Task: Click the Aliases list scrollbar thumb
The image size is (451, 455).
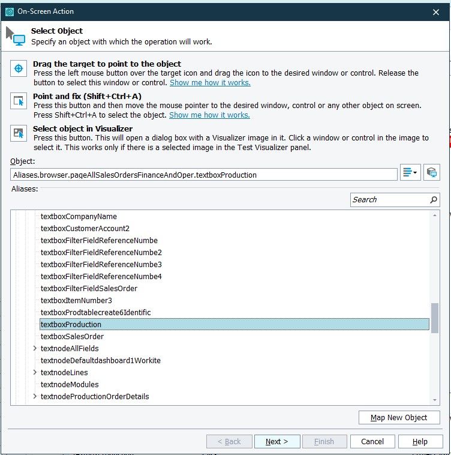Action: 434,318
